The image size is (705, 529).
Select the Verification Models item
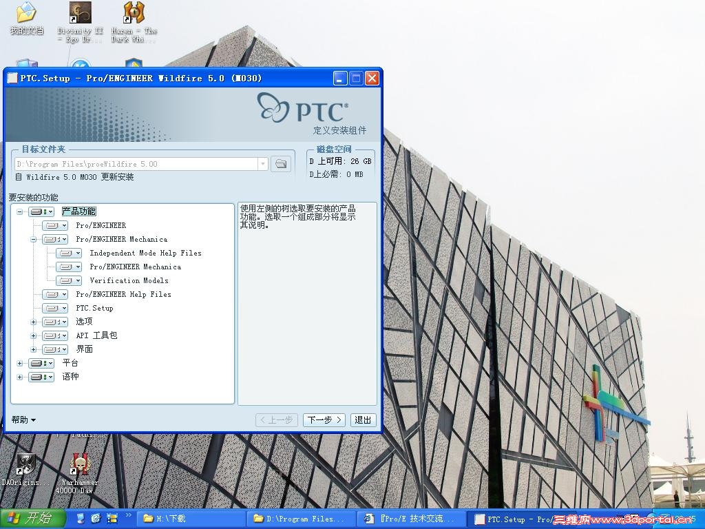[129, 281]
